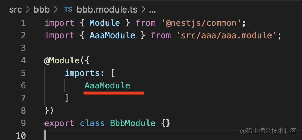The image size is (302, 140).
Task: Click Module in the first import line
Action: pyautogui.click(x=105, y=23)
